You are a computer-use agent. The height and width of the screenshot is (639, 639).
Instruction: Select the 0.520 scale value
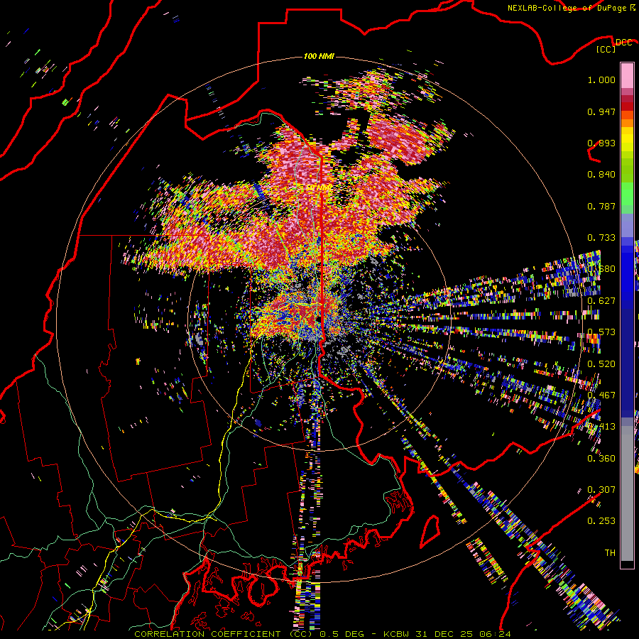coord(601,364)
